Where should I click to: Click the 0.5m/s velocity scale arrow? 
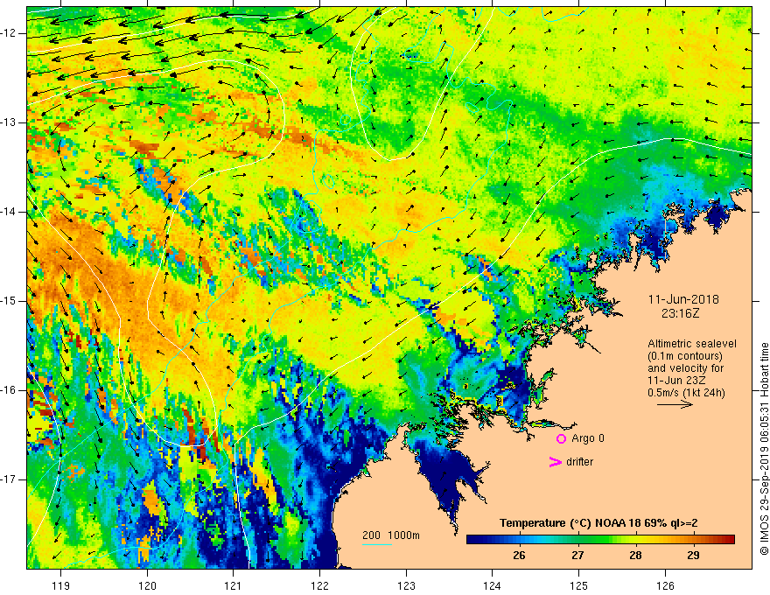675,404
